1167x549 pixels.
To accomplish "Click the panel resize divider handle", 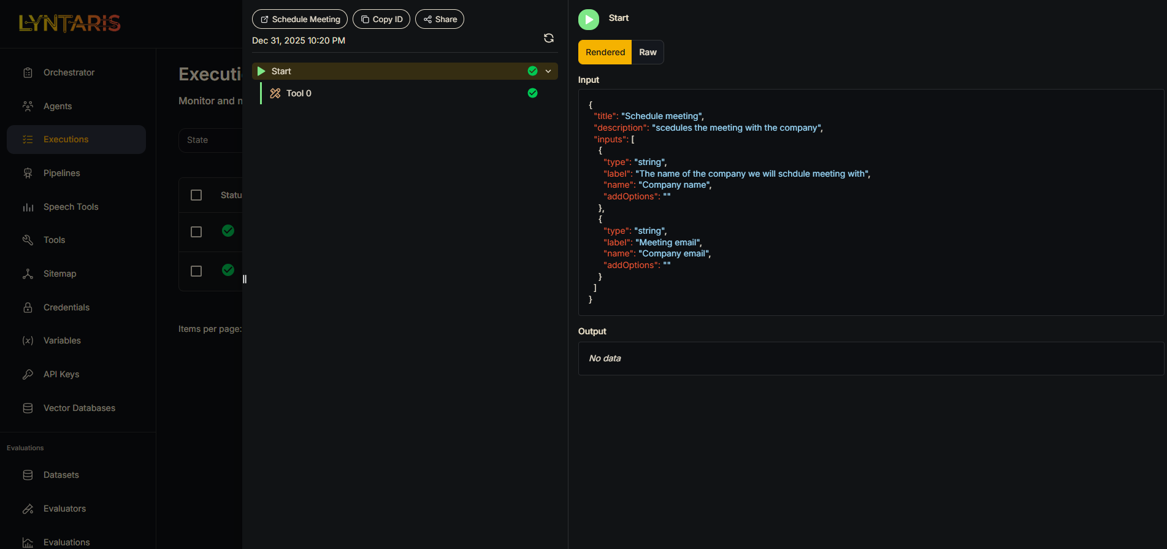I will click(x=245, y=279).
